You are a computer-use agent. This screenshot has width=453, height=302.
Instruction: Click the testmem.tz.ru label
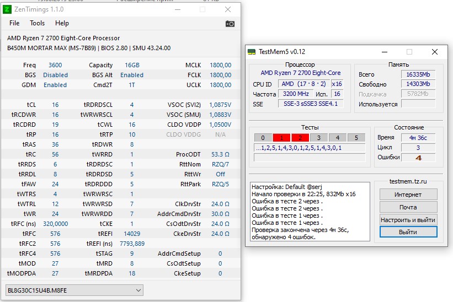point(408,181)
